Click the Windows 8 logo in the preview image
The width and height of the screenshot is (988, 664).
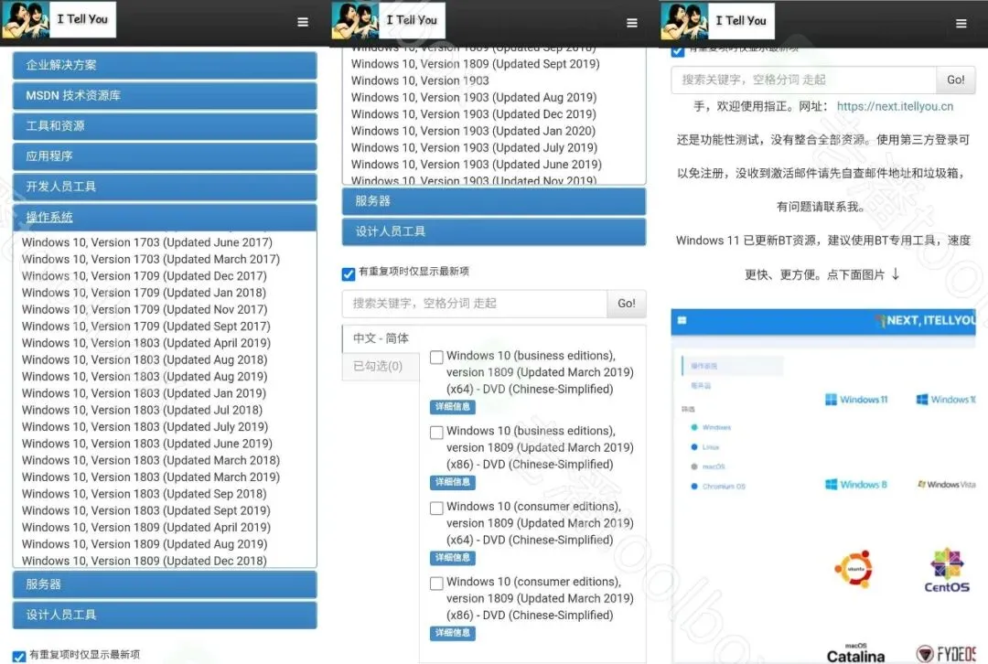tap(856, 485)
